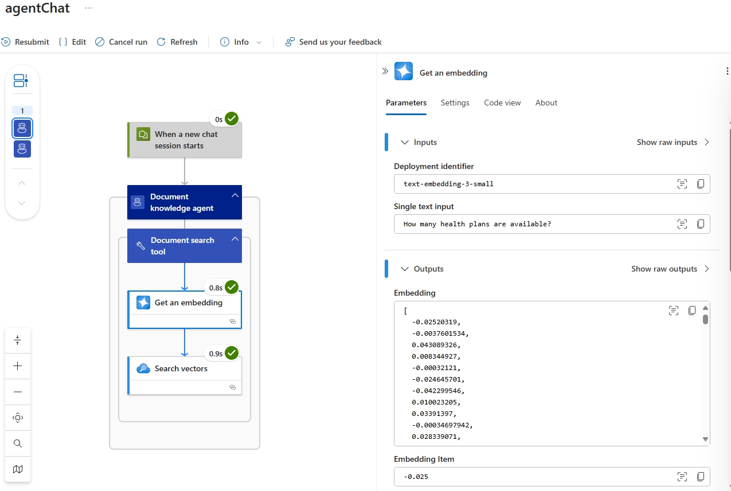The width and height of the screenshot is (731, 491).
Task: Click the Embedding box scrollbar thumb
Action: point(705,320)
